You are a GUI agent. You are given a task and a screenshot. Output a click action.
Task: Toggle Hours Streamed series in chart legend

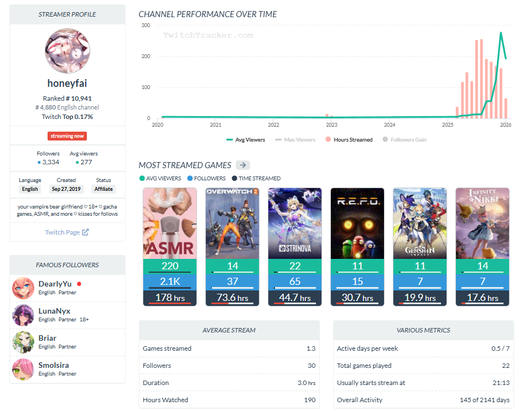pos(349,139)
